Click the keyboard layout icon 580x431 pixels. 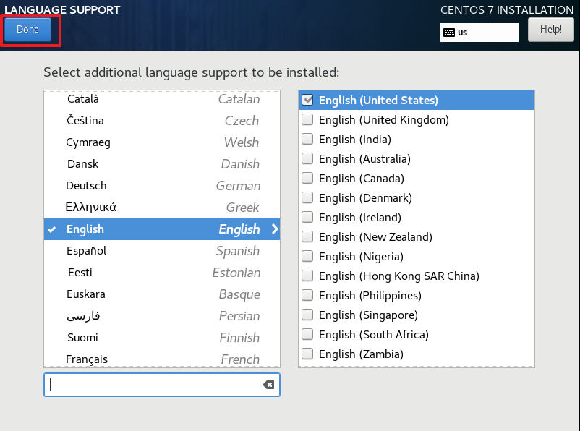tap(448, 33)
